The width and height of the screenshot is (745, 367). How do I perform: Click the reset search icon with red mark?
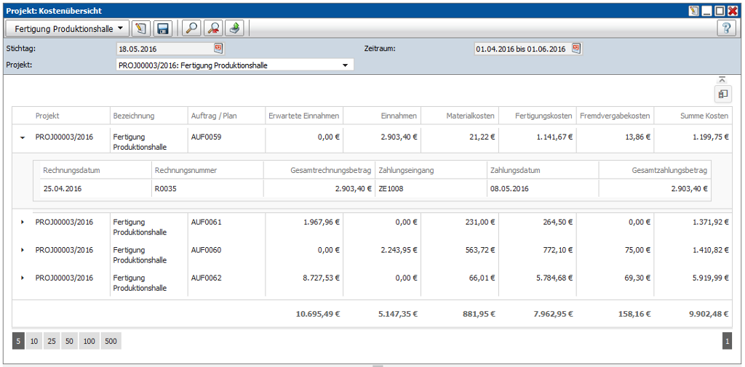[213, 28]
